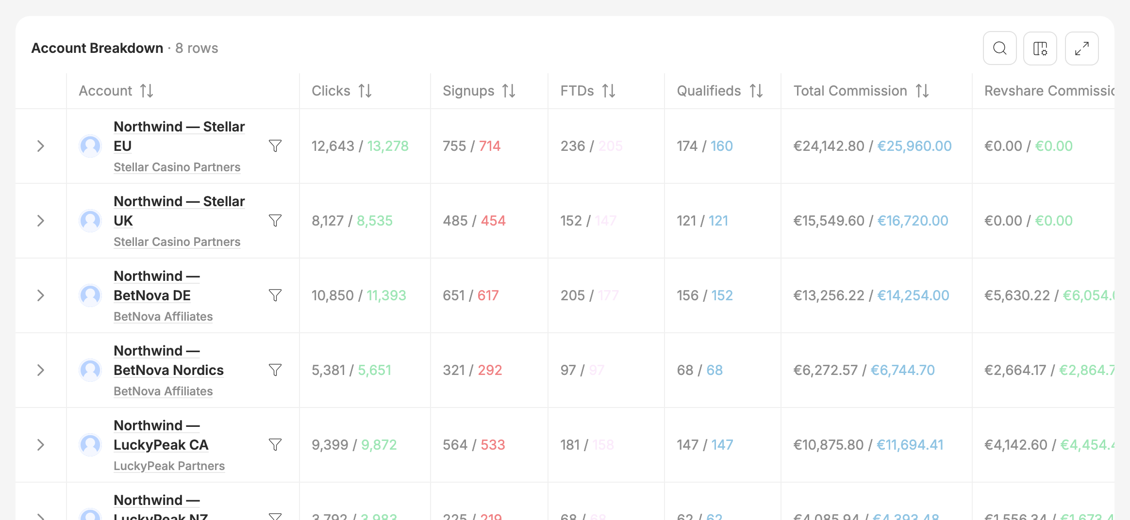1130x520 pixels.
Task: Filter by Northwind — LuckyPeak CA account
Action: (275, 445)
